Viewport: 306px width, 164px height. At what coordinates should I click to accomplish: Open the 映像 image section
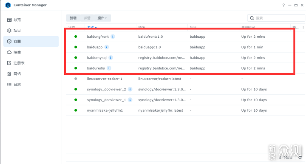click(31, 52)
